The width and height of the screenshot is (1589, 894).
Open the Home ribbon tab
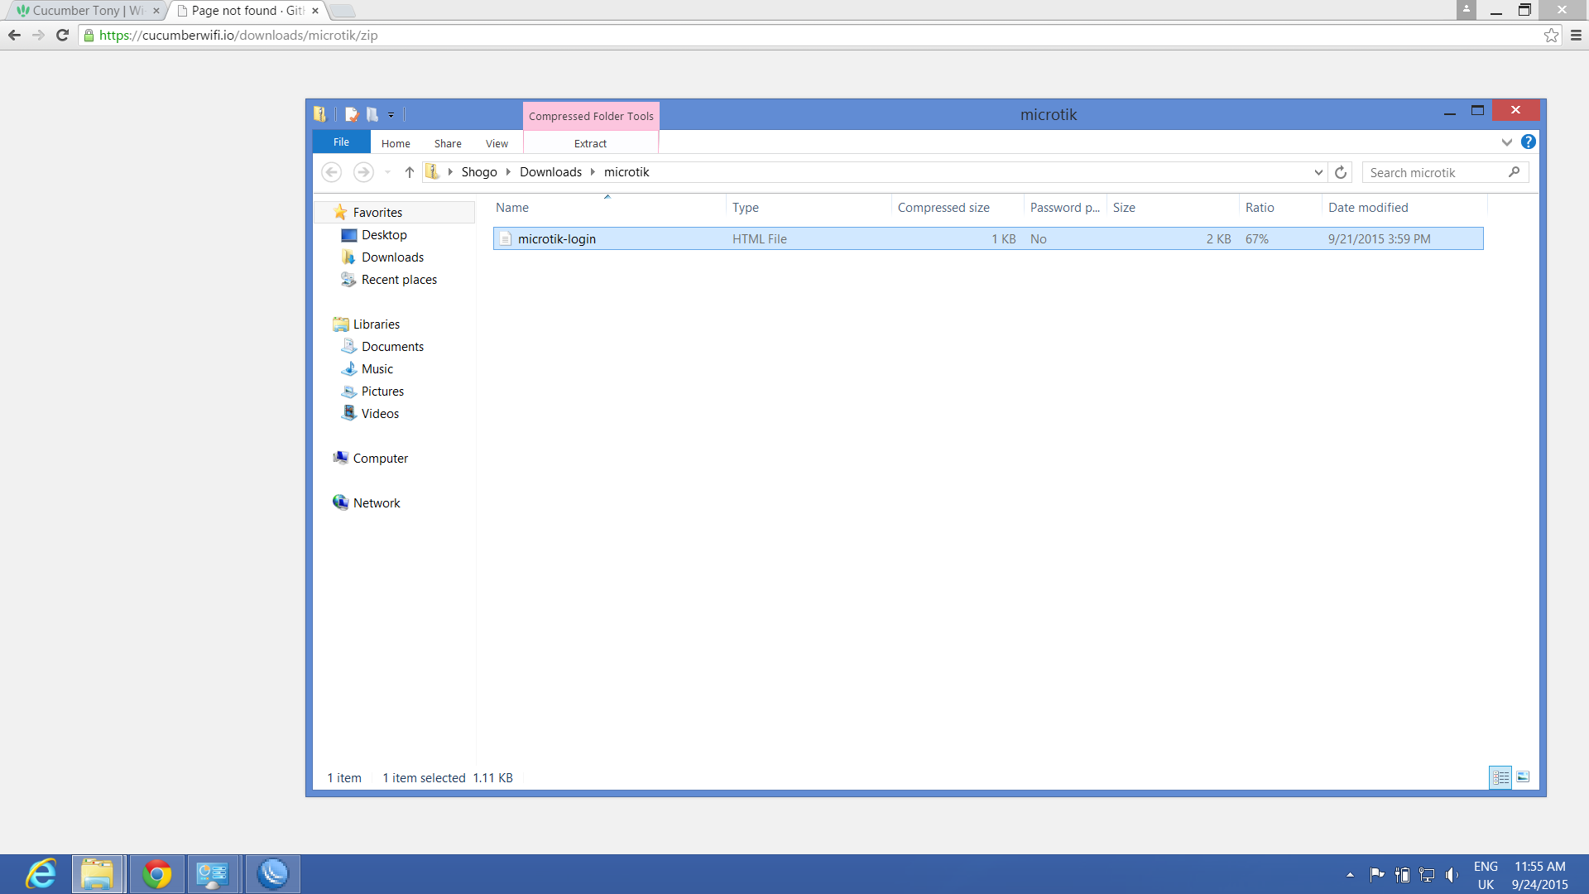click(396, 143)
